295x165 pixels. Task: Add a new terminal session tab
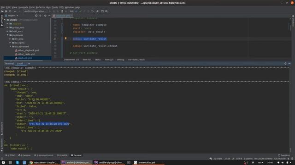click(29, 64)
